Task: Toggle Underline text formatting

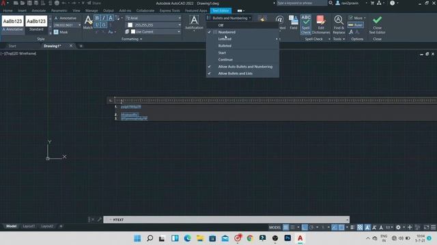Action: [x=97, y=25]
